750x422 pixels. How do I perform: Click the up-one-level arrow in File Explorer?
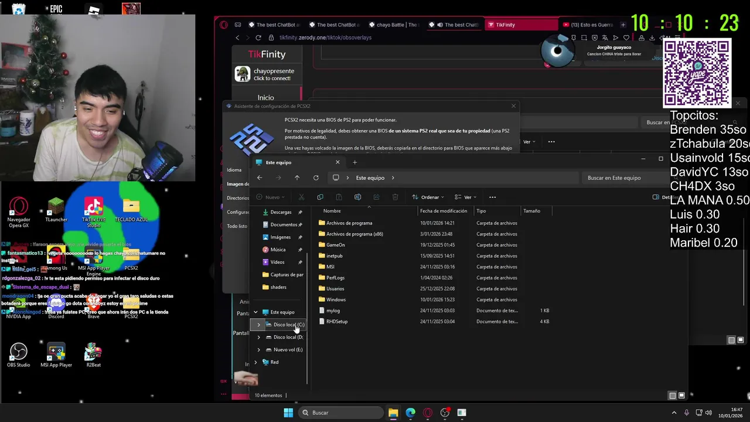pos(297,178)
